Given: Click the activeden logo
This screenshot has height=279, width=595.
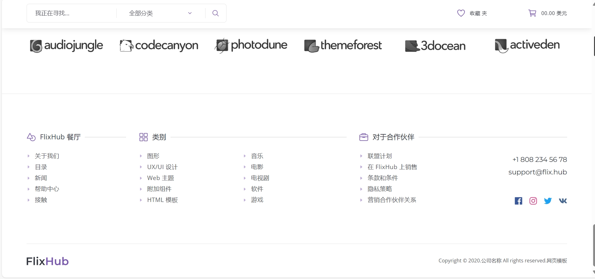Looking at the screenshot, I should pyautogui.click(x=527, y=46).
